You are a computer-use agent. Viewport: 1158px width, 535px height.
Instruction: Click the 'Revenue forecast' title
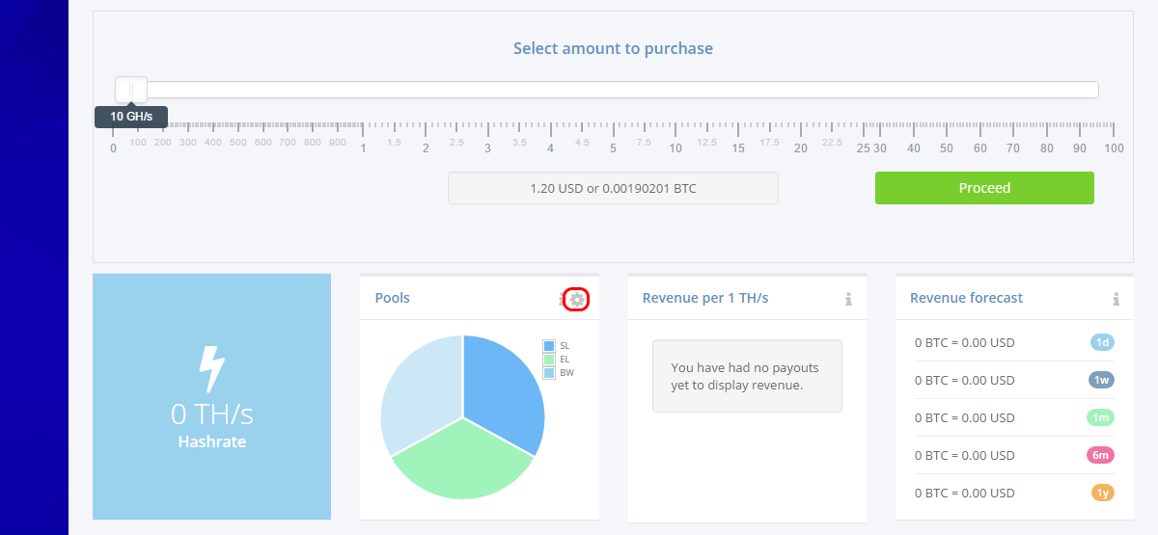(x=966, y=298)
